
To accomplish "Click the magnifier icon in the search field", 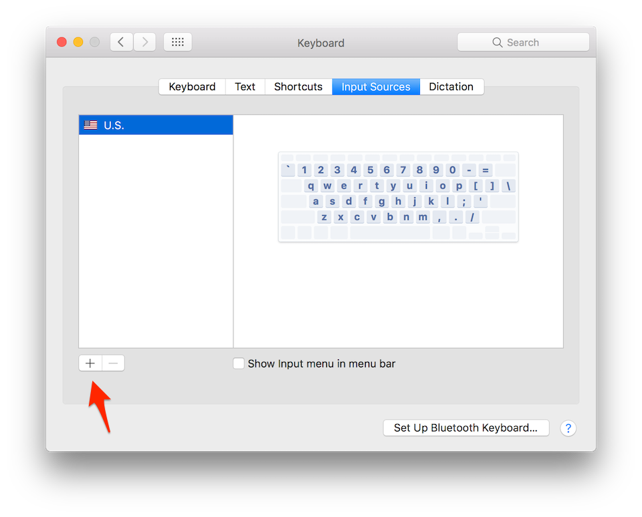I will (498, 41).
